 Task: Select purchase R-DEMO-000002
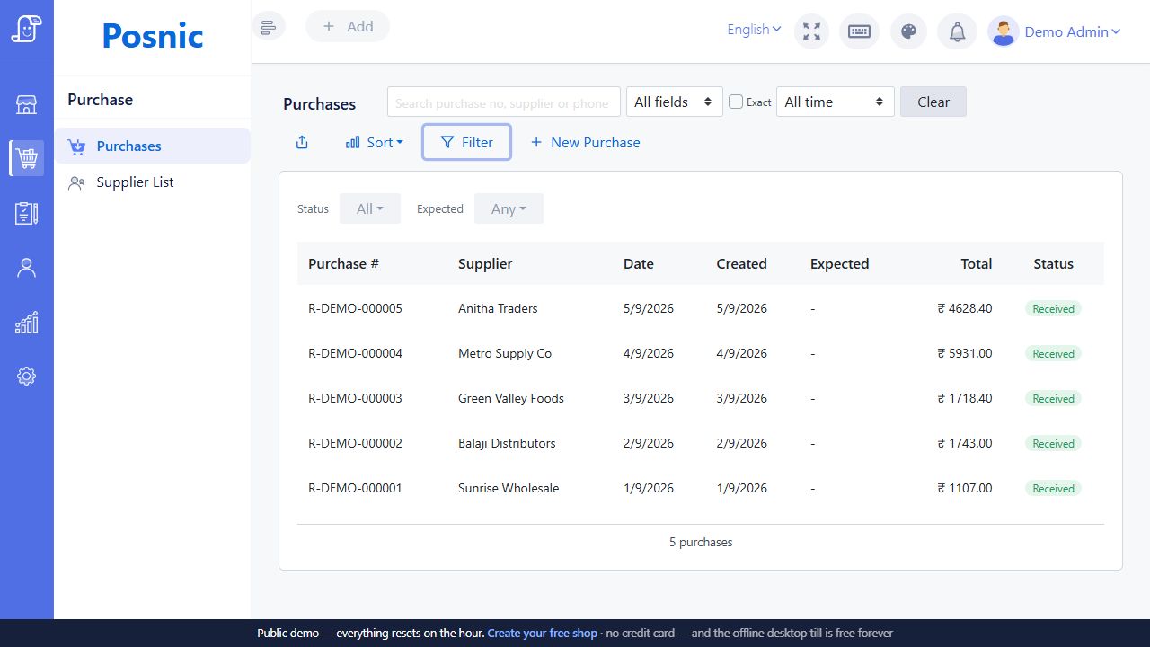point(355,443)
